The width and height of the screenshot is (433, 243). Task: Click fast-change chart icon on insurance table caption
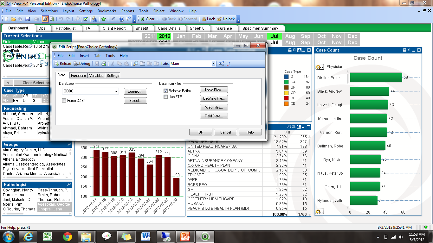pyautogui.click(x=299, y=127)
